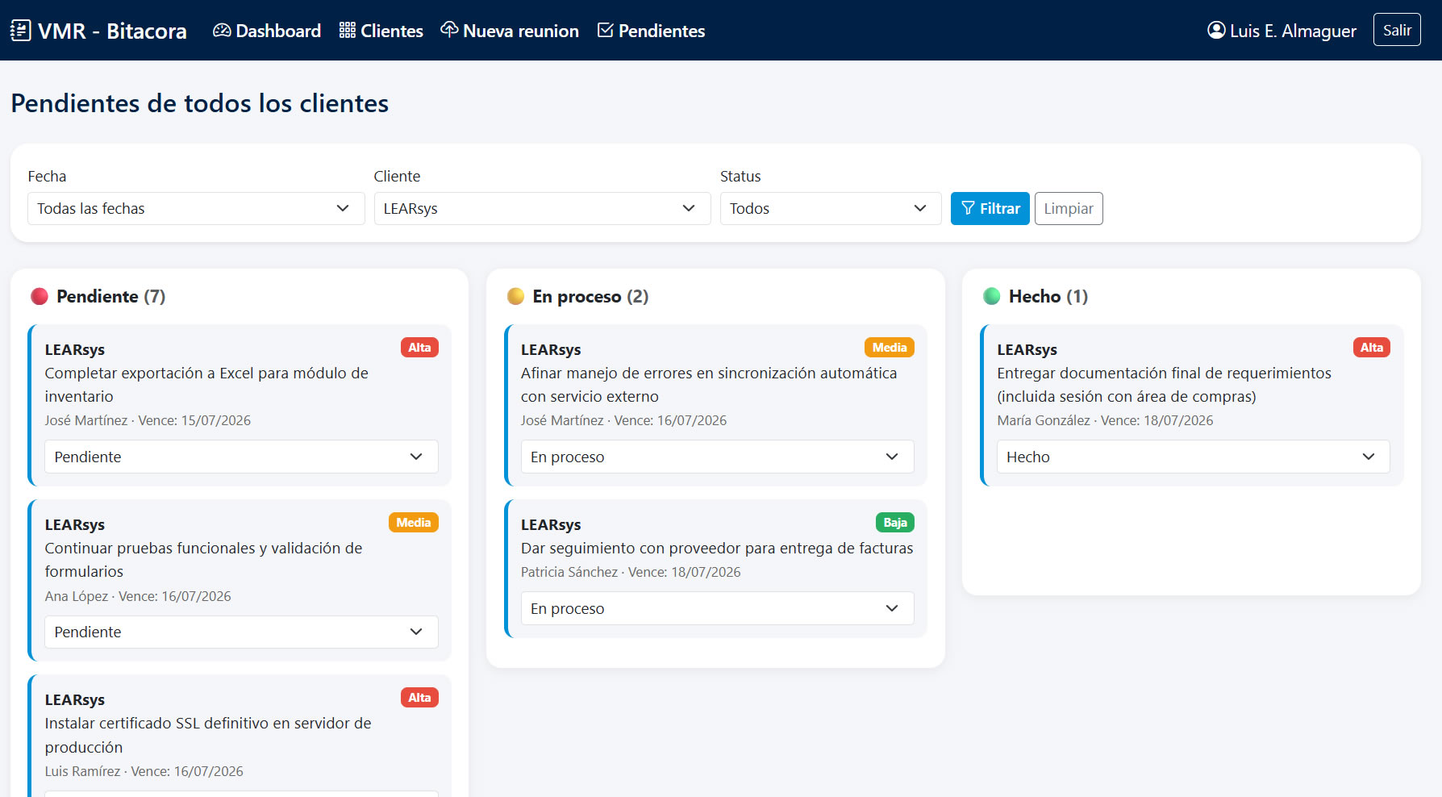
Task: Open status dropdown for sincronización automática task
Action: tap(717, 457)
